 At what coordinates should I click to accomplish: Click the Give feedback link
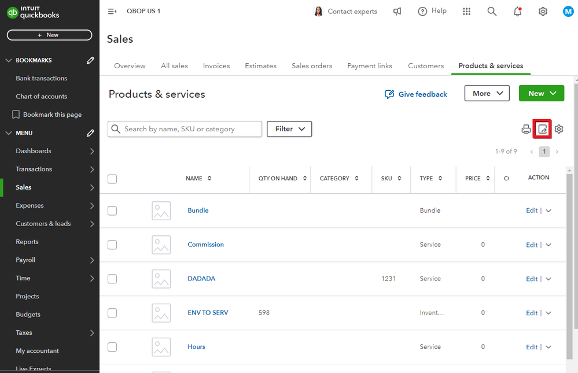point(416,94)
